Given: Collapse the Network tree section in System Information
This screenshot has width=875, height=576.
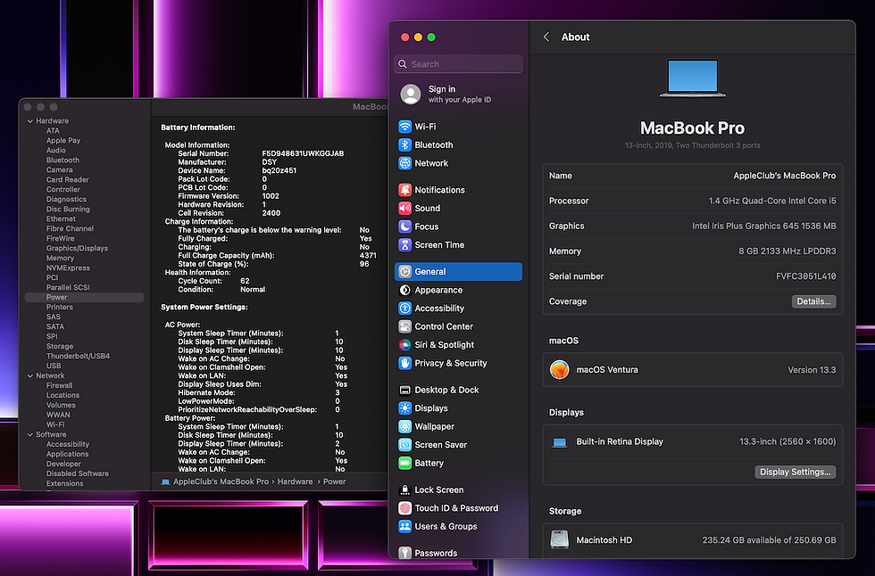Looking at the screenshot, I should (30, 376).
